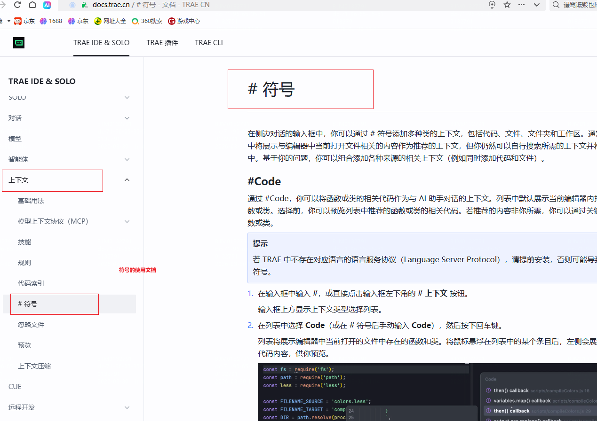Open the 智能体 sidebar item
The height and width of the screenshot is (421, 597).
coord(18,159)
